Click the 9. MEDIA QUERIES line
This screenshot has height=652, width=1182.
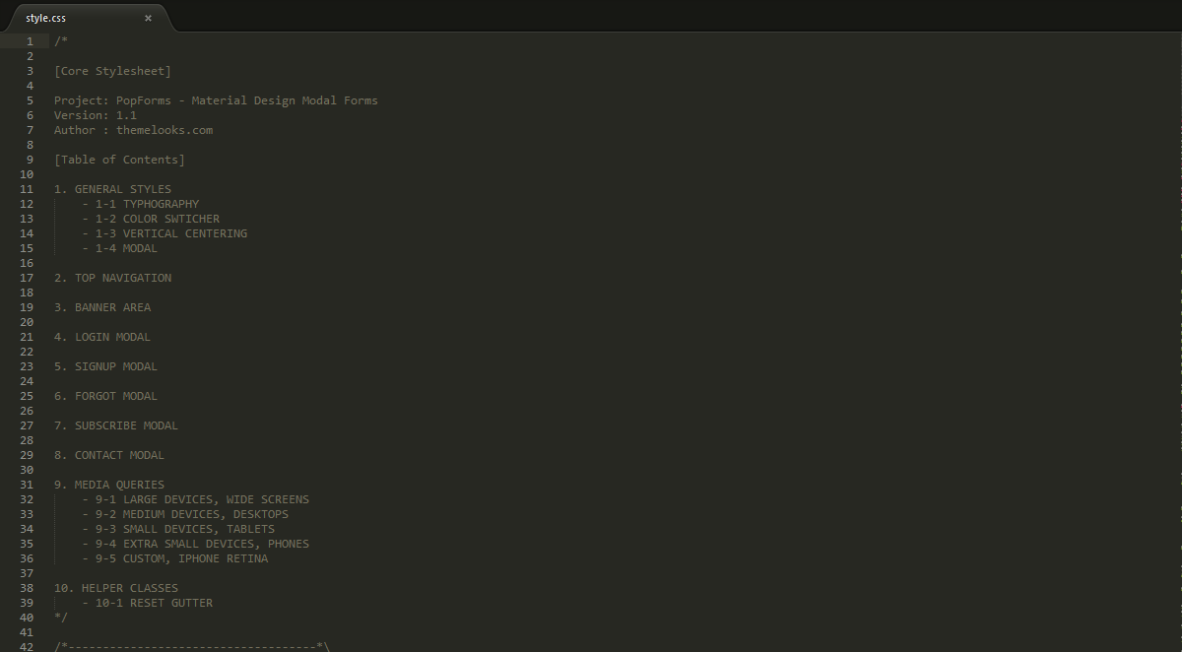point(109,485)
